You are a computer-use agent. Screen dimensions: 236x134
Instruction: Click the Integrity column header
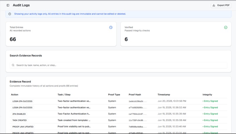[207, 95]
